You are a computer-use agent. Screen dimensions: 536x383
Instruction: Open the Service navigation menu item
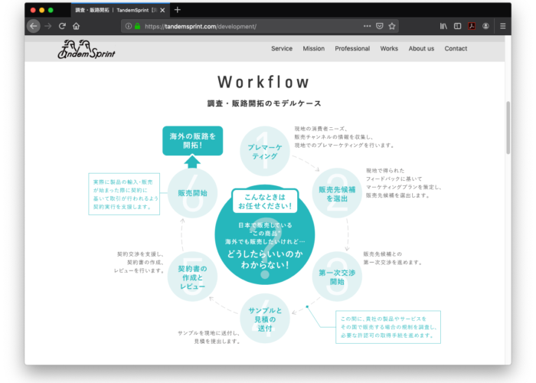(282, 48)
